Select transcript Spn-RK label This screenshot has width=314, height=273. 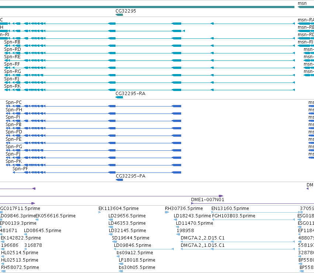13,86
